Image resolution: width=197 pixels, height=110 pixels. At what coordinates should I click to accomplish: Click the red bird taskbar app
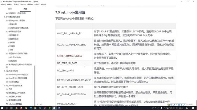click(x=45, y=108)
